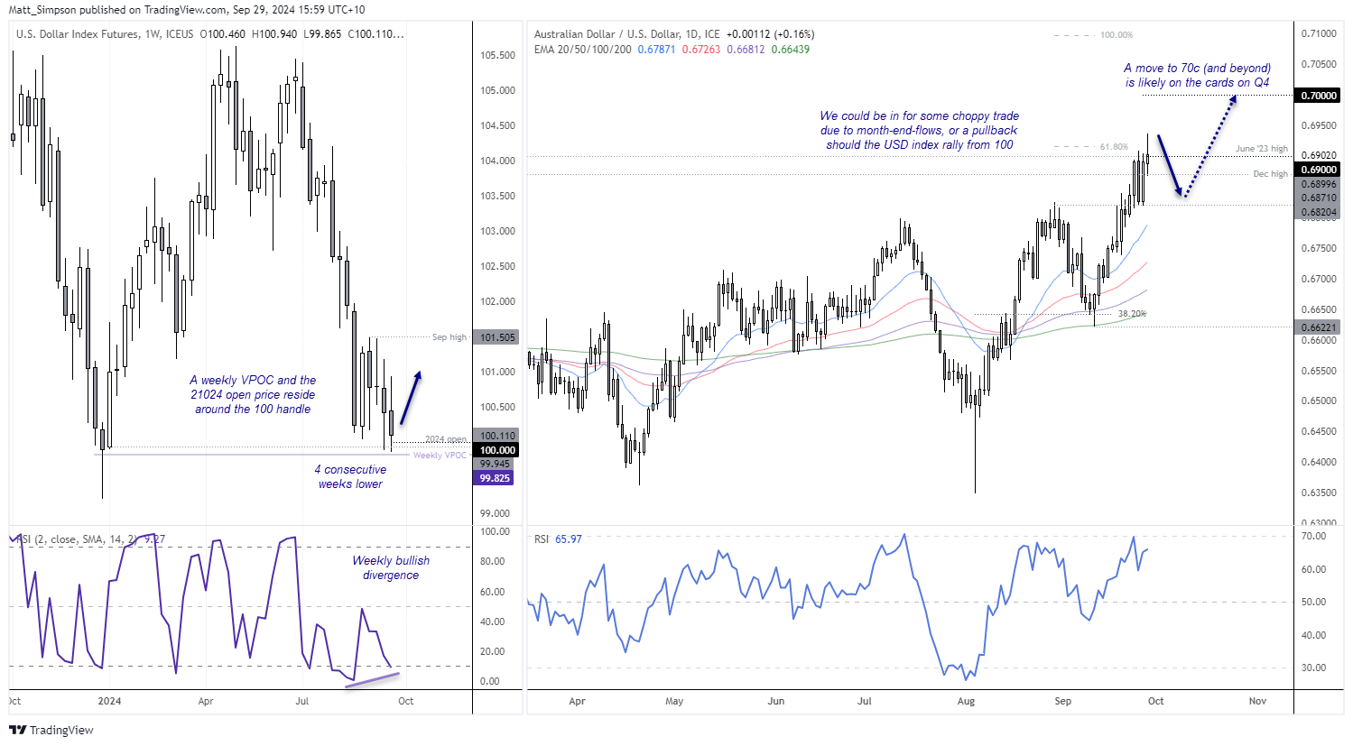Select the '4 consecutive weeks lower' annotation
Image resolution: width=1353 pixels, height=746 pixels.
coord(350,477)
